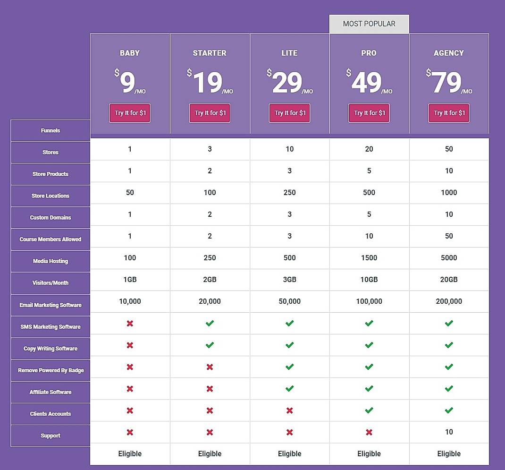Open the Funnels feature row label
505x470 pixels.
click(x=50, y=130)
